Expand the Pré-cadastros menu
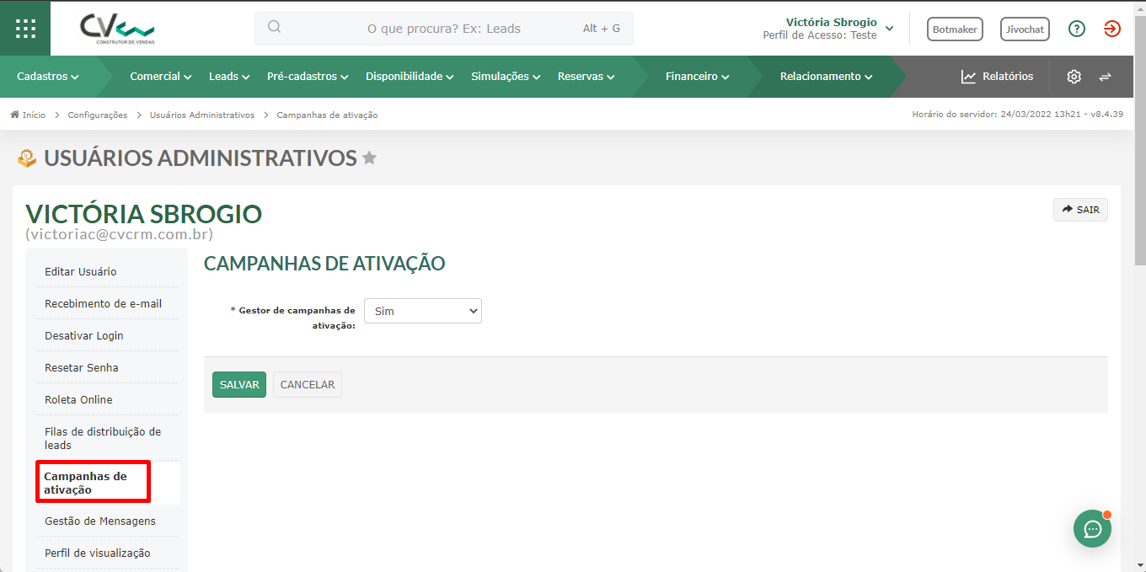This screenshot has height=572, width=1146. pos(308,77)
